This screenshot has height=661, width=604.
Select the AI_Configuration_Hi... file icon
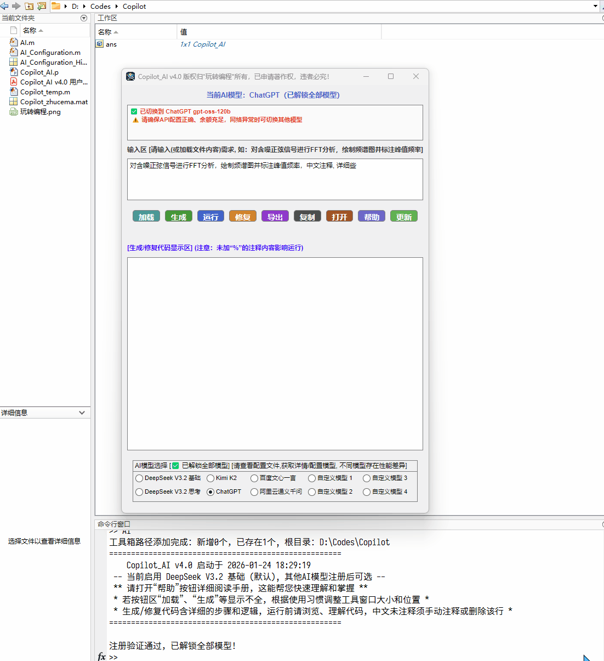click(x=14, y=62)
